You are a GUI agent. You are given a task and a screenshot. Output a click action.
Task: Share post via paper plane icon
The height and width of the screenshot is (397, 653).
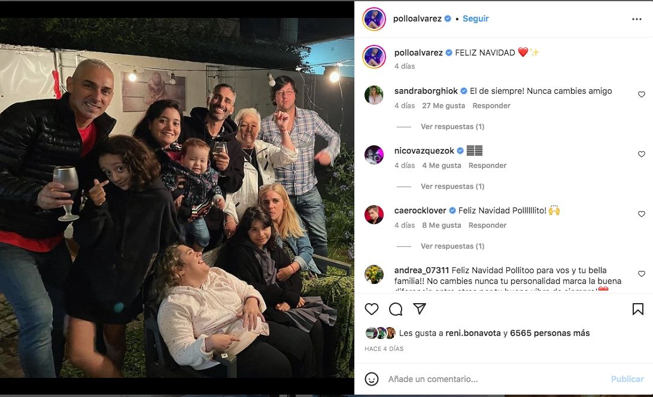pyautogui.click(x=420, y=309)
